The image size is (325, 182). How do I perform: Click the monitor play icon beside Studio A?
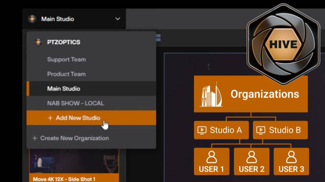pos(202,130)
